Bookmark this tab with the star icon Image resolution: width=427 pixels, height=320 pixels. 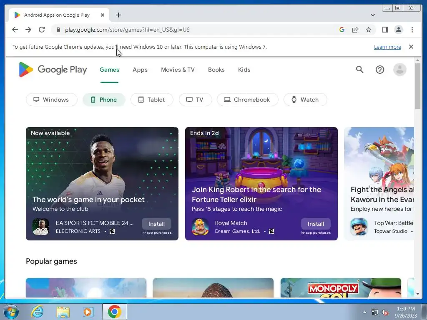(x=369, y=30)
